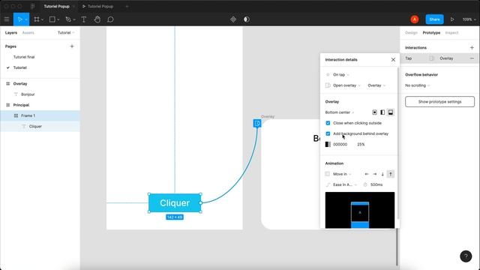Set animation direction left arrow
Viewport: 480px width, 270px height.
pyautogui.click(x=367, y=174)
